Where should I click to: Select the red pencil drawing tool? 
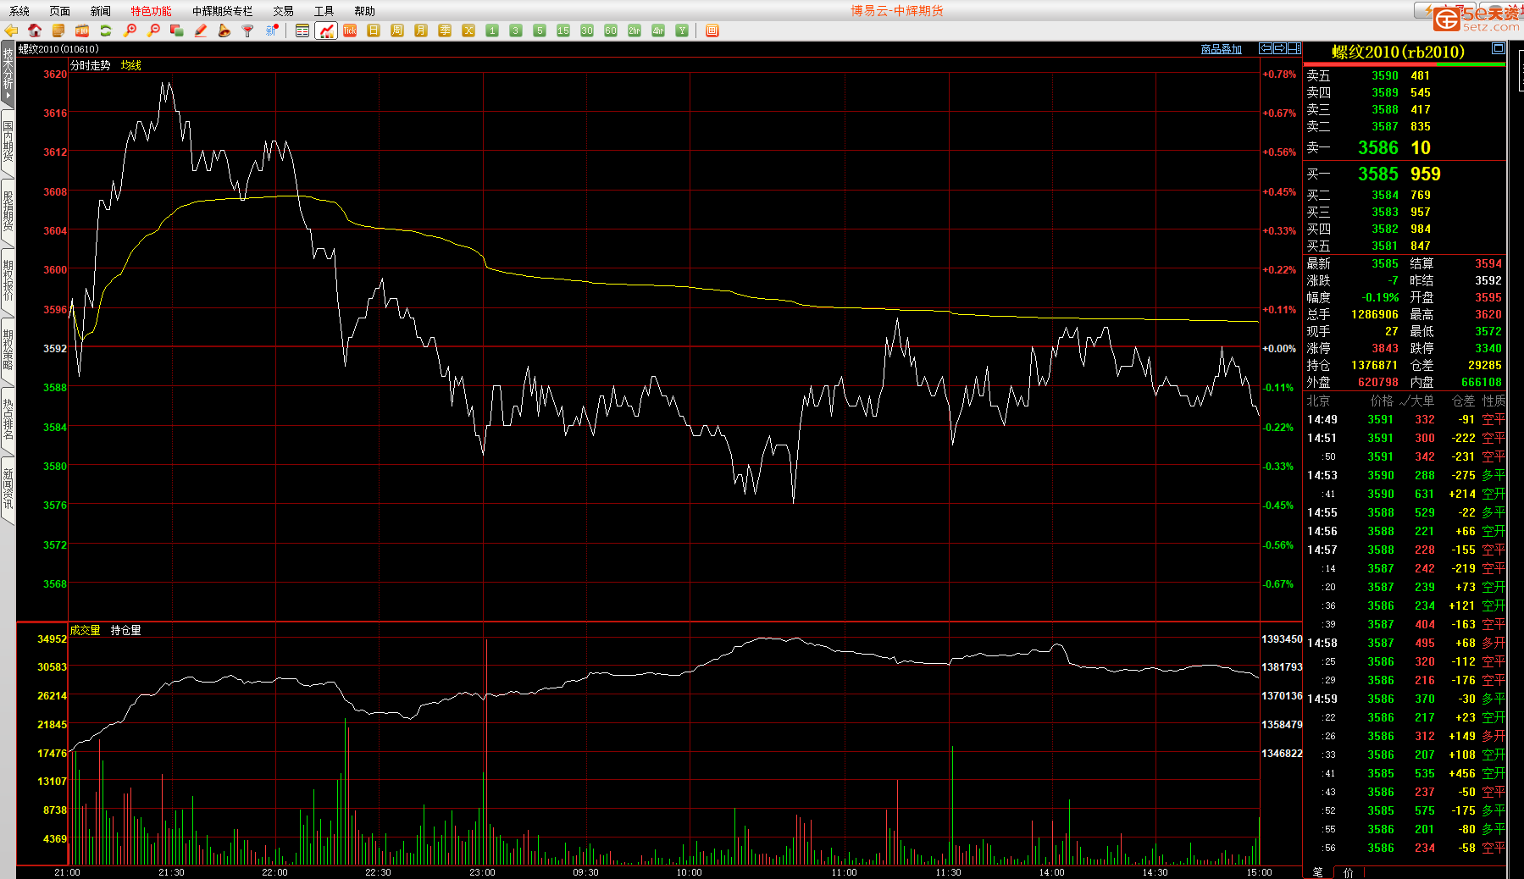coord(201,30)
